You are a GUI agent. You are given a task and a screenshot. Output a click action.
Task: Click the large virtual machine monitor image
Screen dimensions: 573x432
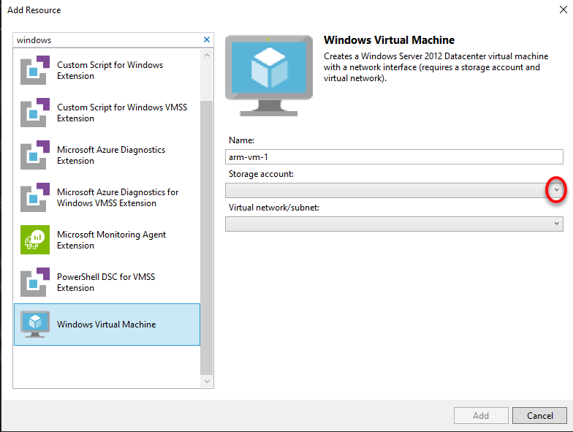click(269, 76)
